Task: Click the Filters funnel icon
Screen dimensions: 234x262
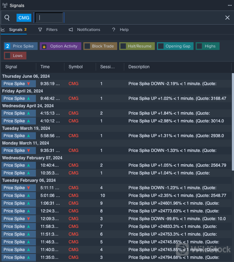Action: 40,30
